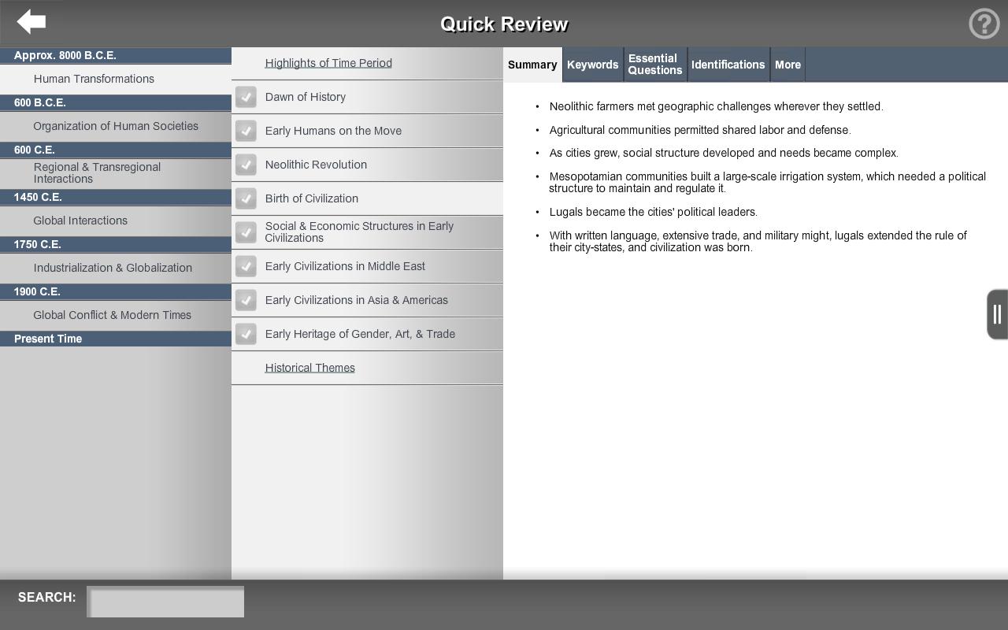Open the Highlights of Time Period link
The image size is (1008, 630).
[x=328, y=63]
